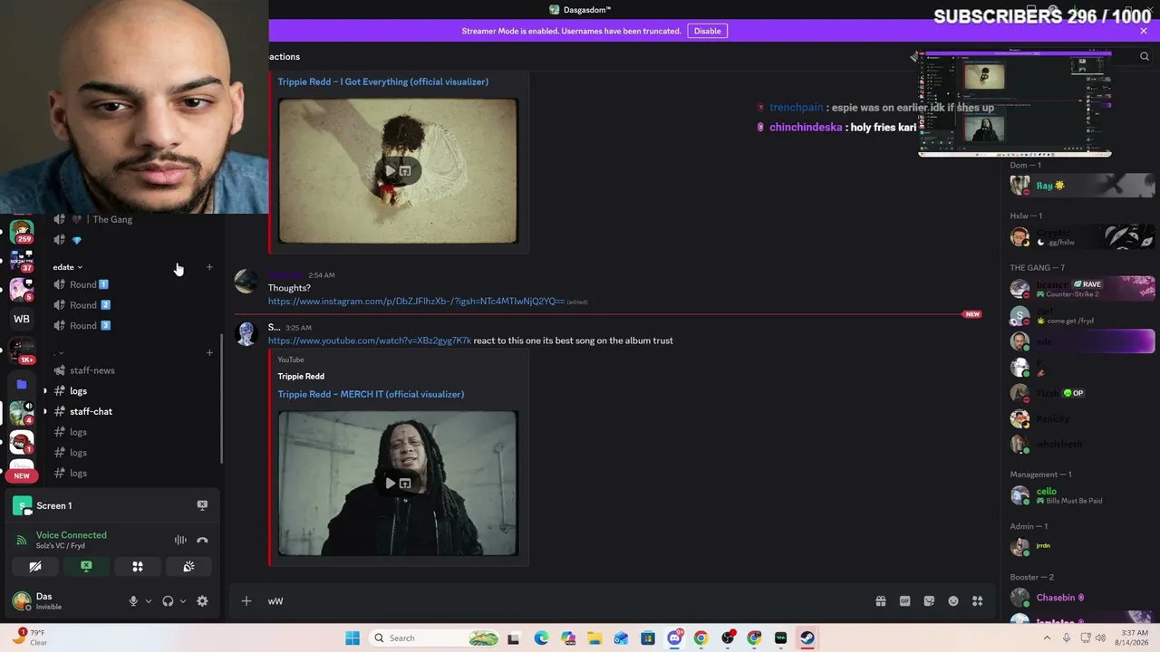Image resolution: width=1160 pixels, height=652 pixels.
Task: Switch to Discord on the taskbar
Action: [675, 638]
